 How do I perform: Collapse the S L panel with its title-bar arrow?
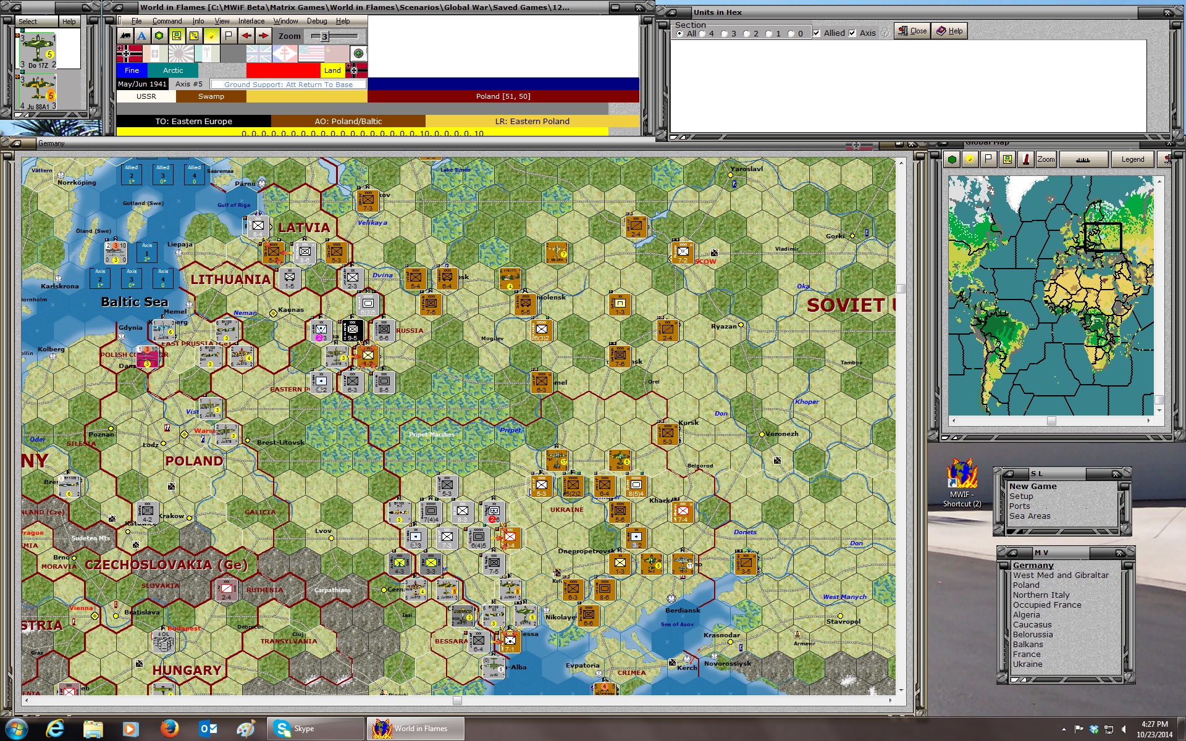coord(1007,474)
